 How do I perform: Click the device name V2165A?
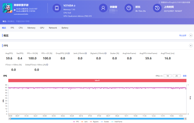point(68,6)
